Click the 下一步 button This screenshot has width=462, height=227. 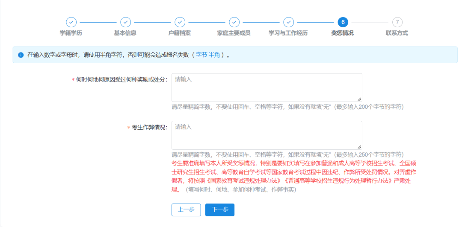(x=220, y=210)
